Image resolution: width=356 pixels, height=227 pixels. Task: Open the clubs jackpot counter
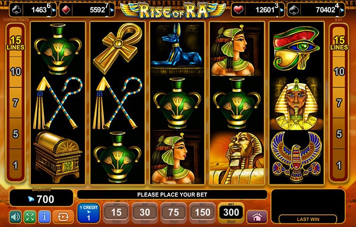pos(33,10)
